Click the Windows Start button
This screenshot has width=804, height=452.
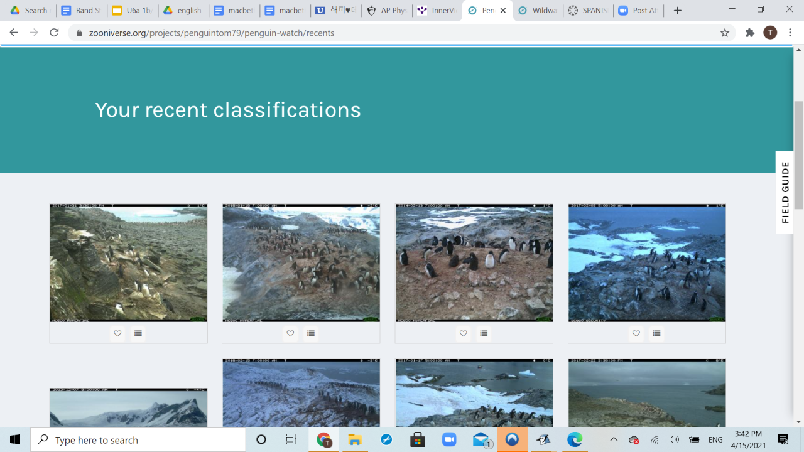tap(15, 439)
